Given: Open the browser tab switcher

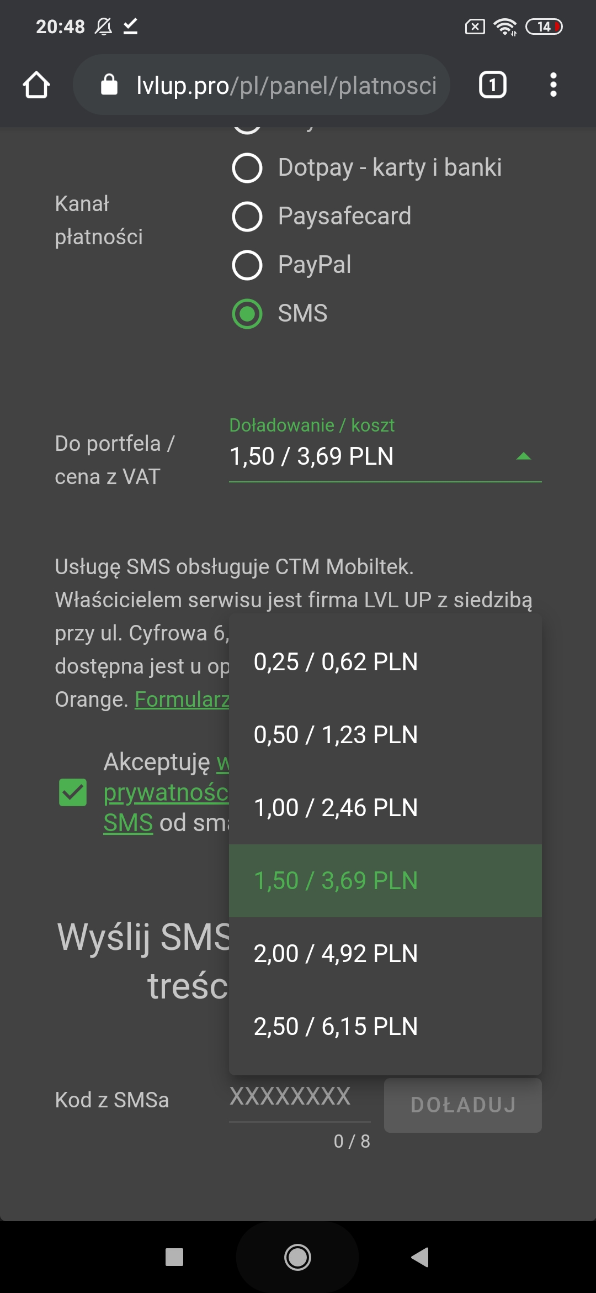Looking at the screenshot, I should 492,85.
